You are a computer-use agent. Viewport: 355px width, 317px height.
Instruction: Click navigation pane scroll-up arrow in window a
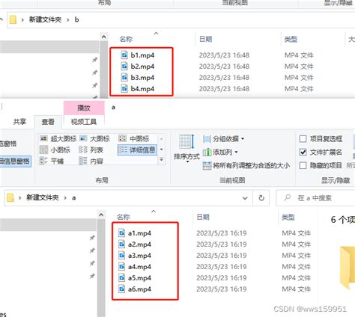pyautogui.click(x=101, y=215)
